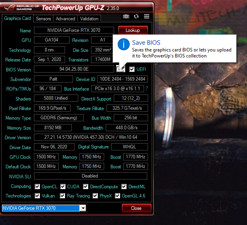
Task: Click the Texture Fillrate field 325.7 GTexel/s
Action: 127,108
